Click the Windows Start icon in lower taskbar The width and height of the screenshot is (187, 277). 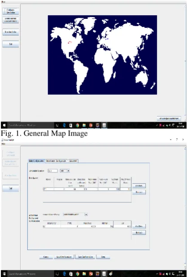click(x=4, y=274)
